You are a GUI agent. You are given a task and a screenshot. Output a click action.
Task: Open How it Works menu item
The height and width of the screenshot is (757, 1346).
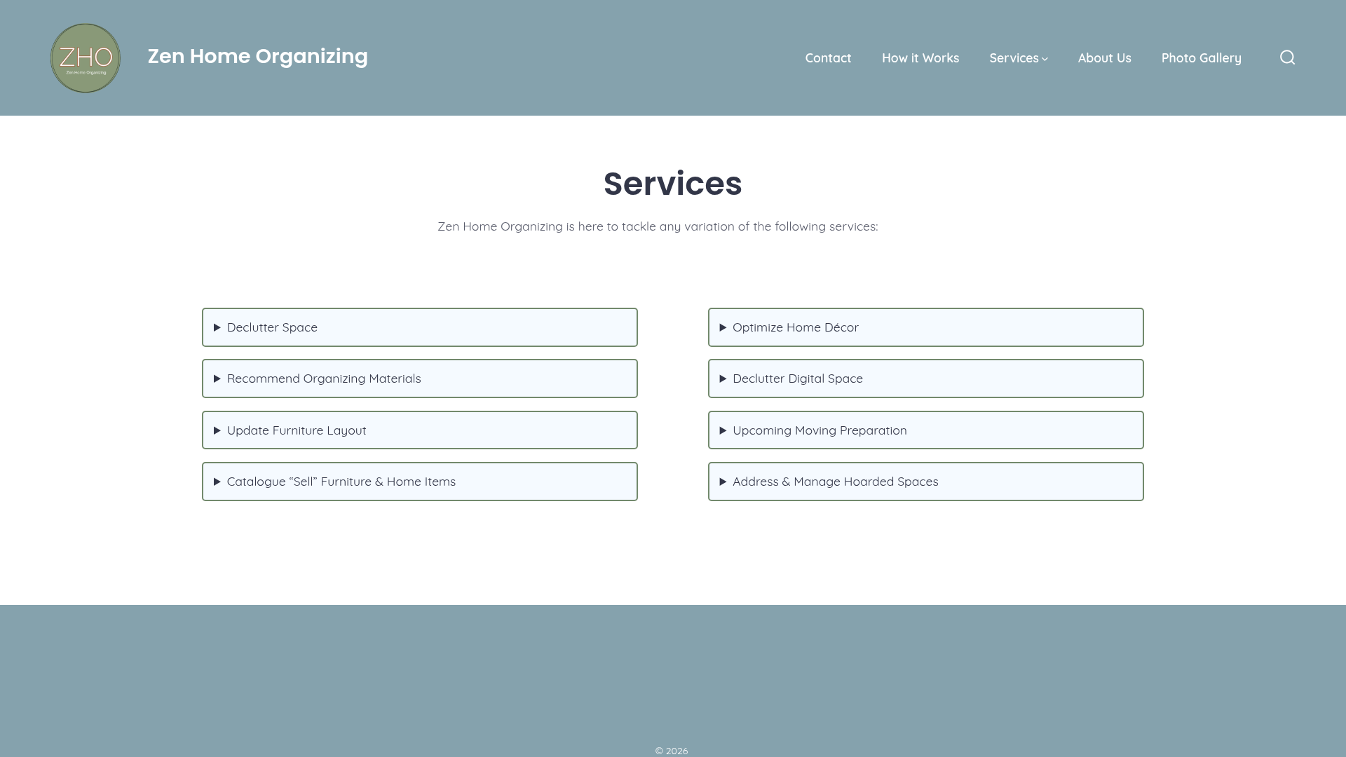[920, 58]
